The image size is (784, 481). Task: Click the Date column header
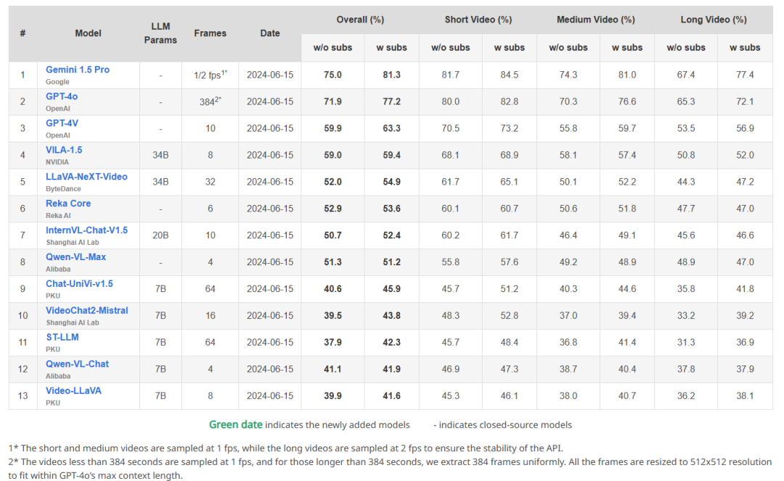270,33
